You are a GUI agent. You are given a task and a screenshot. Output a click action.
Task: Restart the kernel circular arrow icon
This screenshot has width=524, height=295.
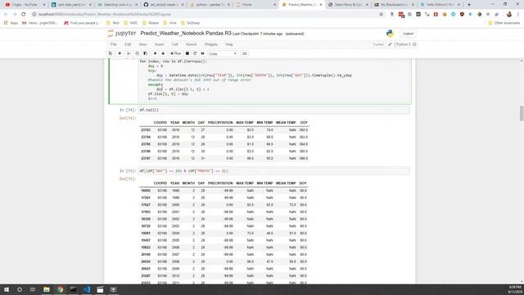coord(195,53)
